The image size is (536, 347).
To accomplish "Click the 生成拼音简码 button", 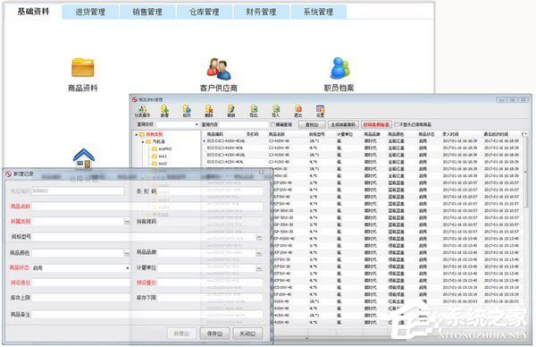I will [x=343, y=124].
